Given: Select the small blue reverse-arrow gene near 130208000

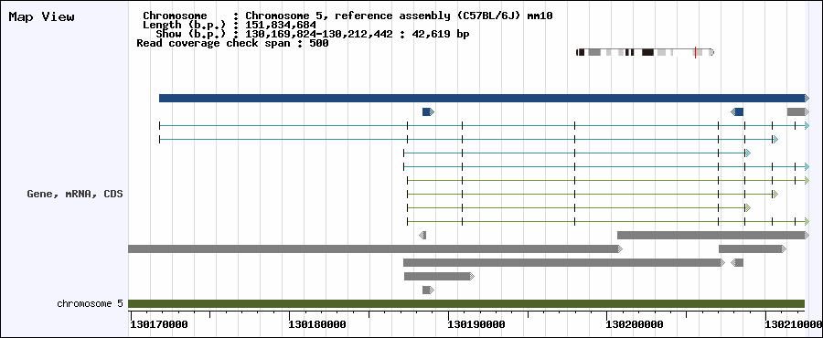Looking at the screenshot, I should (x=737, y=111).
